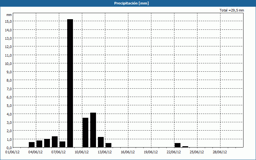Click the '10,0' y-axis value

click(8, 64)
